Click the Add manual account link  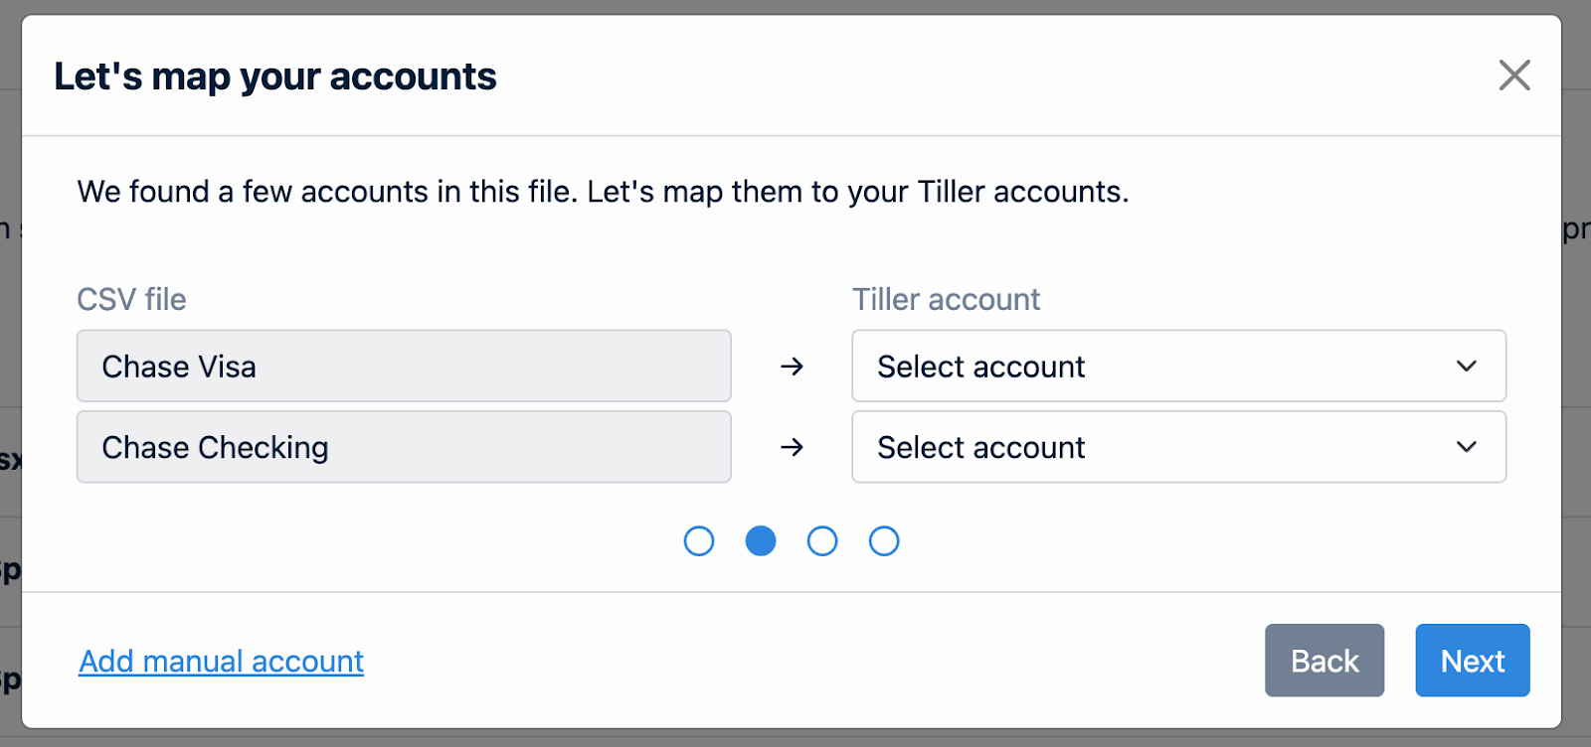[x=221, y=662]
